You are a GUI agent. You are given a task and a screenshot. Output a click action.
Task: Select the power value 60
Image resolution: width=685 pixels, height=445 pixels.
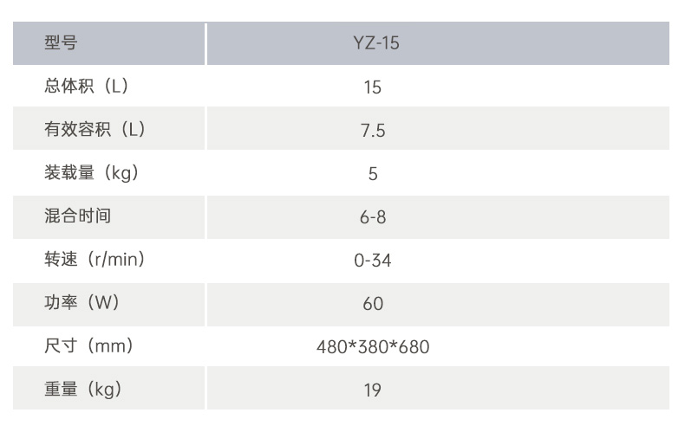(x=373, y=304)
